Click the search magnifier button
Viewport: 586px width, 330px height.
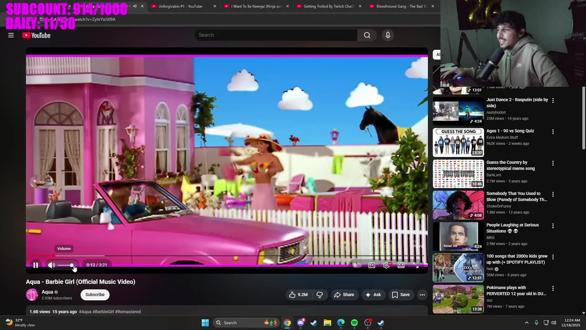tap(367, 35)
